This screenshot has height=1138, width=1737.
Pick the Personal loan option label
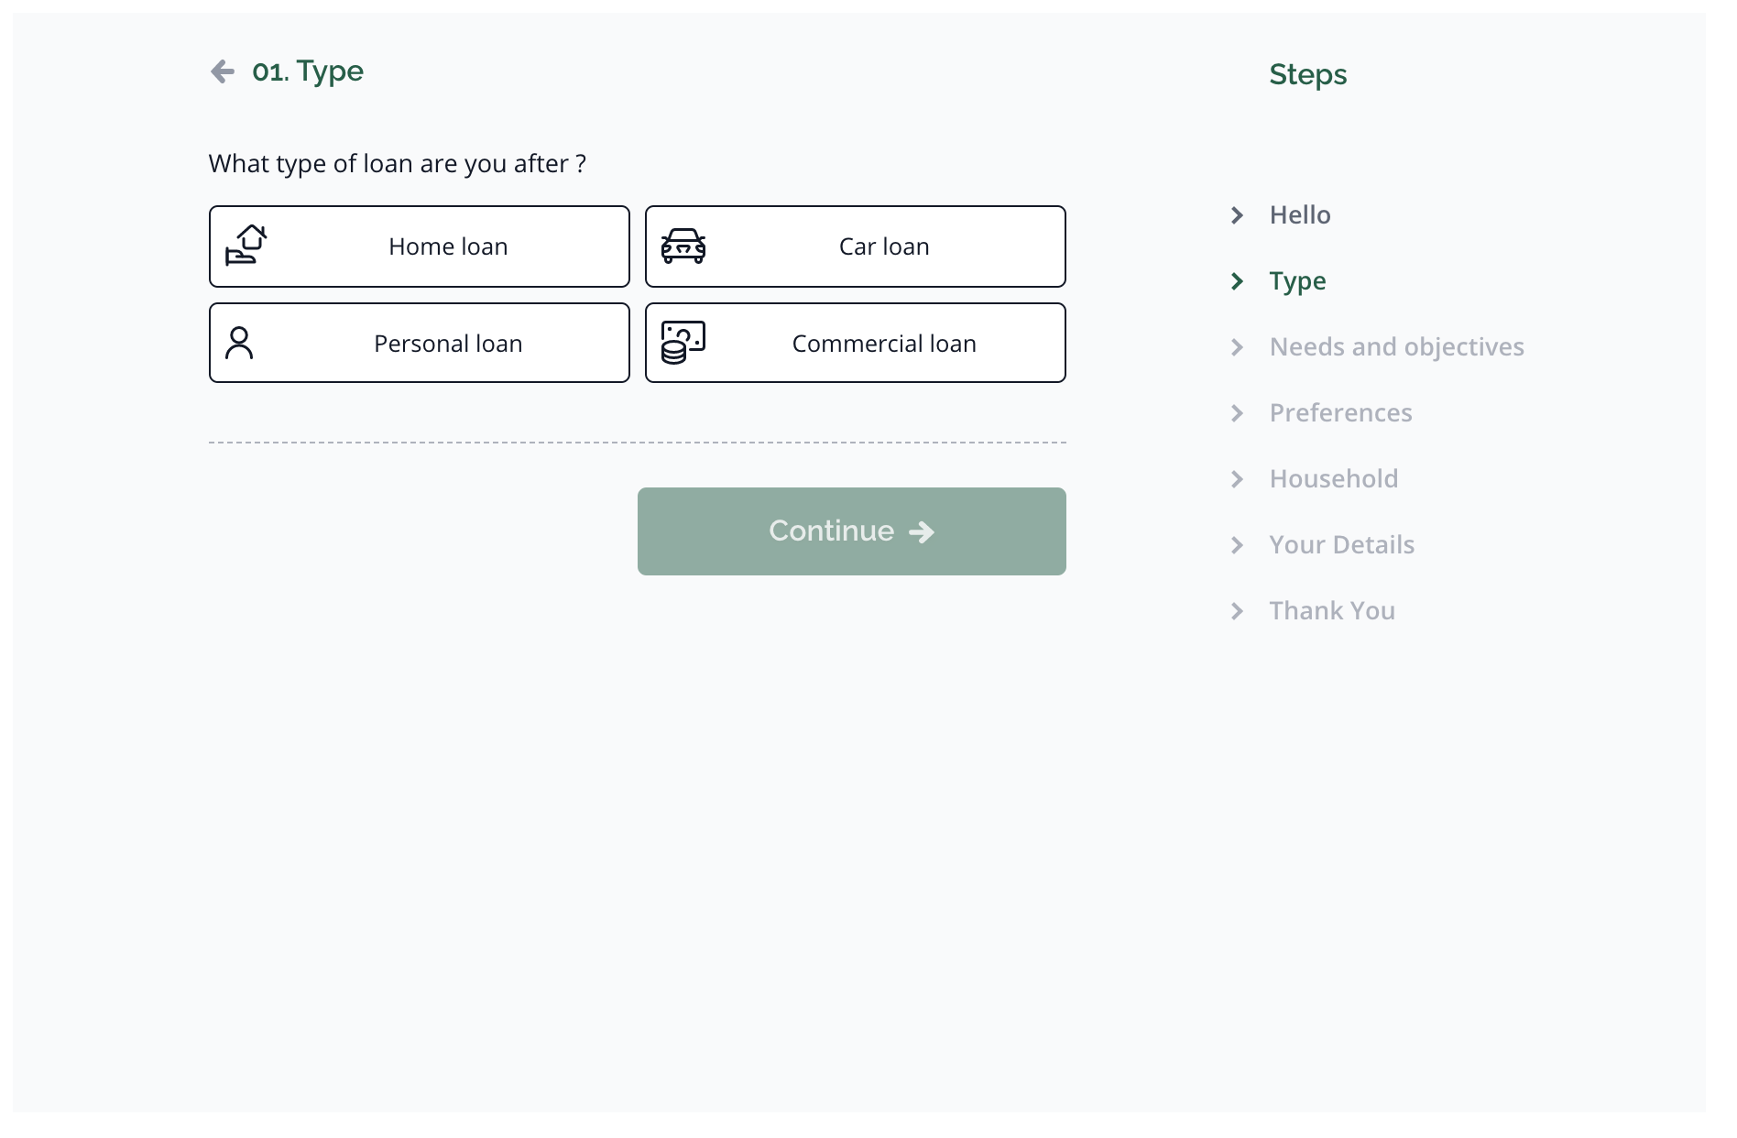coord(448,344)
